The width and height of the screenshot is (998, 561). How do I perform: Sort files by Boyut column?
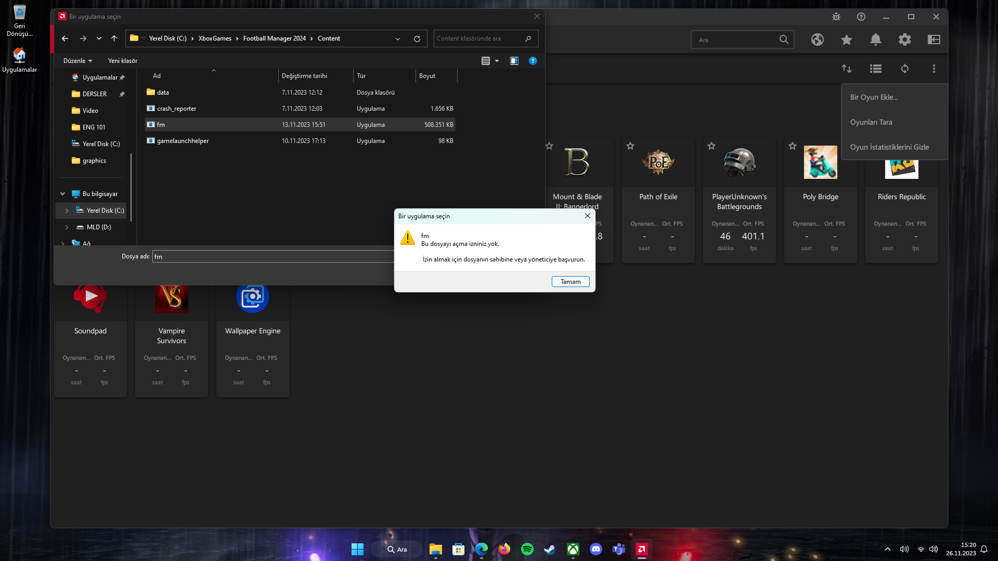click(436, 76)
